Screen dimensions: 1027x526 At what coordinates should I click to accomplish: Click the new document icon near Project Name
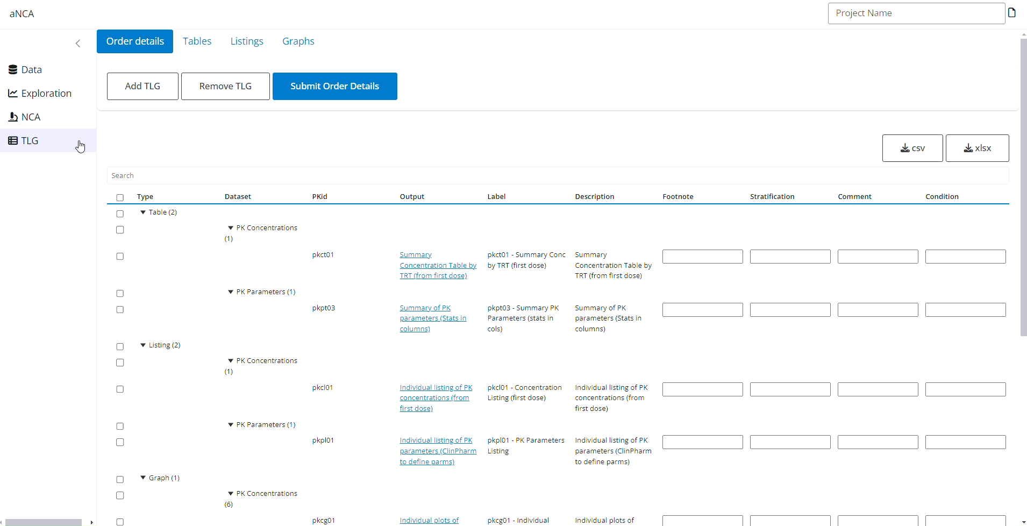[1013, 13]
